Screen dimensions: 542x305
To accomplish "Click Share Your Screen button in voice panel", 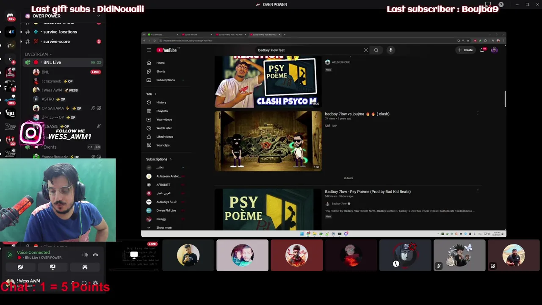I will 53,267.
